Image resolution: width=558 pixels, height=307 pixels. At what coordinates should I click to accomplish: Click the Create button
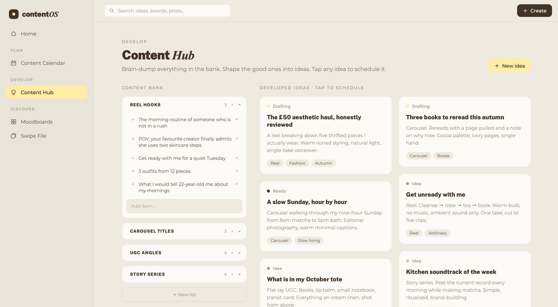pos(534,11)
